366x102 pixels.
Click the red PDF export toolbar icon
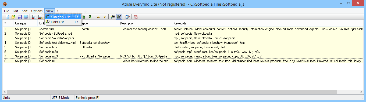136,17
